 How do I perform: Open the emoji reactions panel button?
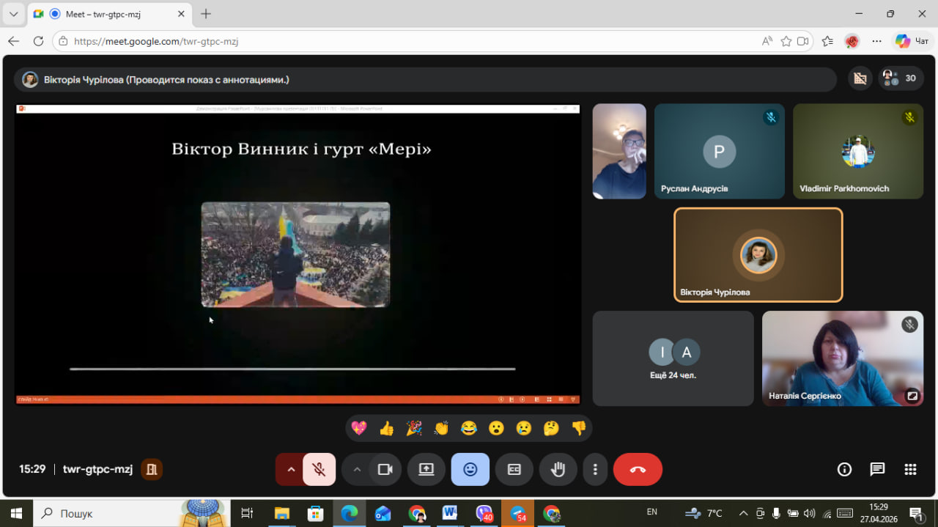[470, 470]
